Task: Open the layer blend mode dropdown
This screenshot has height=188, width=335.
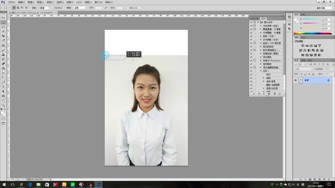Action: click(x=303, y=69)
